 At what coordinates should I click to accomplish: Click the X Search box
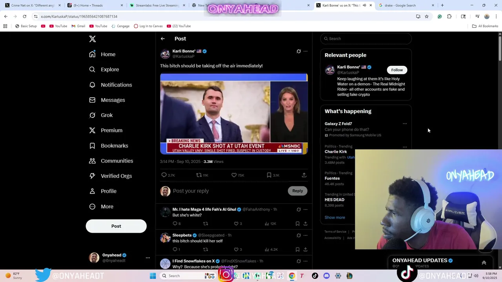click(366, 38)
